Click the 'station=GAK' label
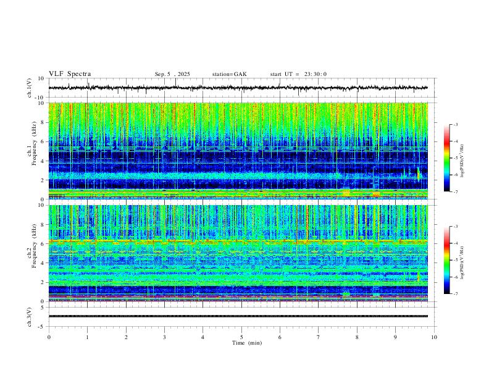This screenshot has width=489, height=378. tap(229, 74)
